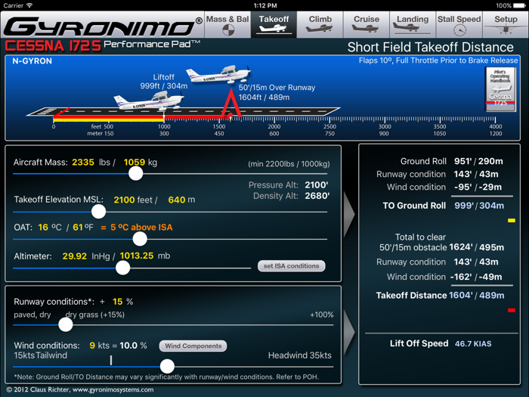Click the 1059 kg mass value
This screenshot has height=397, width=529.
pos(135,163)
